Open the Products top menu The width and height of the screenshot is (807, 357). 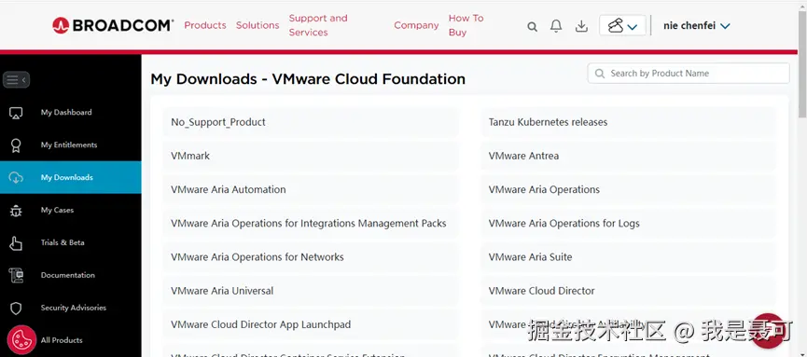click(x=205, y=25)
